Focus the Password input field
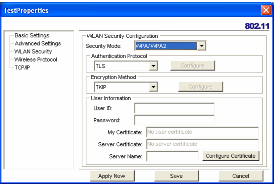 (x=174, y=120)
